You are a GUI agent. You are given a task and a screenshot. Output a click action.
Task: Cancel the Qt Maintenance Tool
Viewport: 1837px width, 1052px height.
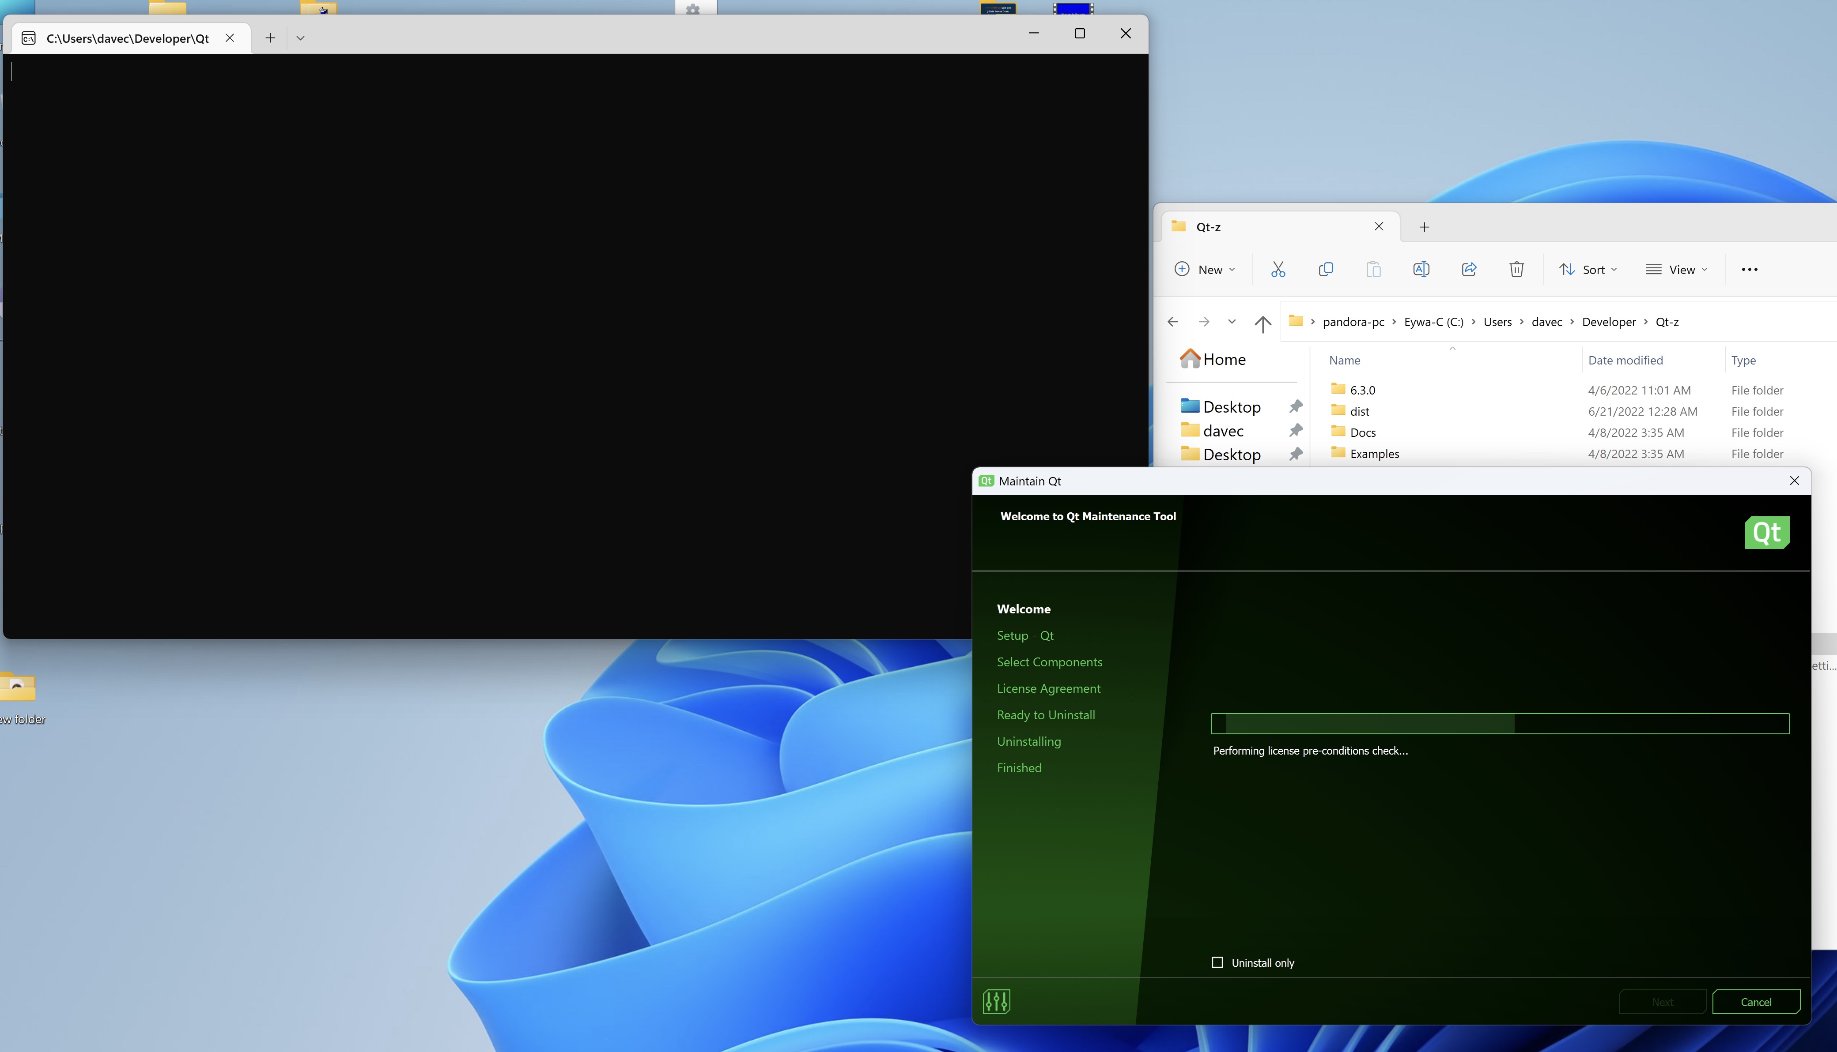pyautogui.click(x=1755, y=1002)
